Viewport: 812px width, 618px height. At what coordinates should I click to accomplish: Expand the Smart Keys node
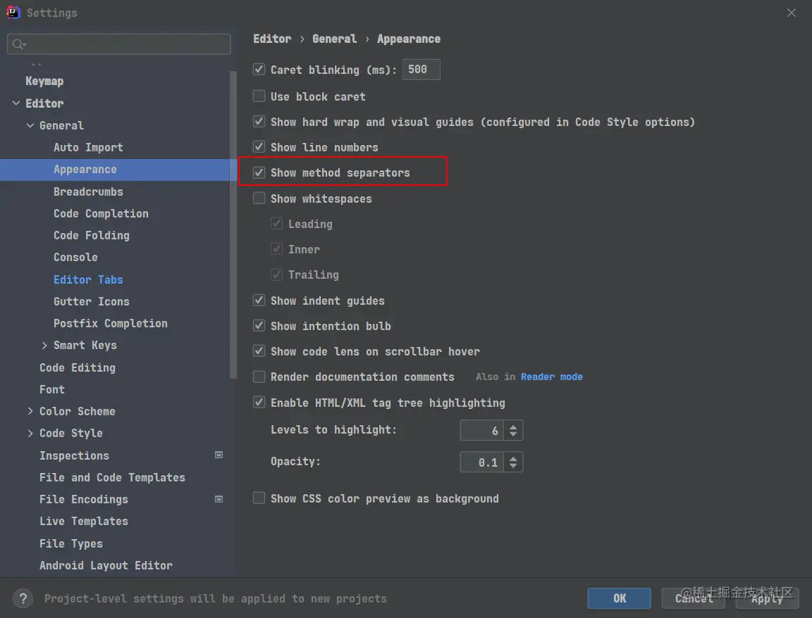tap(44, 346)
